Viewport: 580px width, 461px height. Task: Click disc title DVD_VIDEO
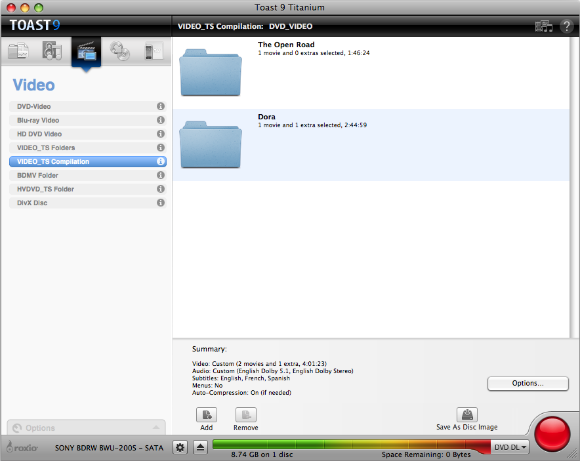[x=291, y=26]
